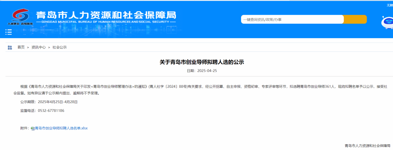Select 社会公示 in the breadcrumb
The width and height of the screenshot is (393, 150).
click(x=59, y=47)
